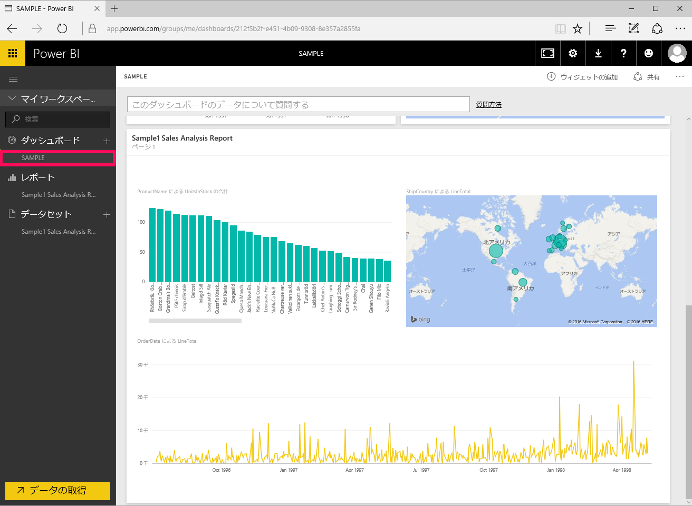692x506 pixels.
Task: Open the 質問方法 link
Action: point(488,105)
